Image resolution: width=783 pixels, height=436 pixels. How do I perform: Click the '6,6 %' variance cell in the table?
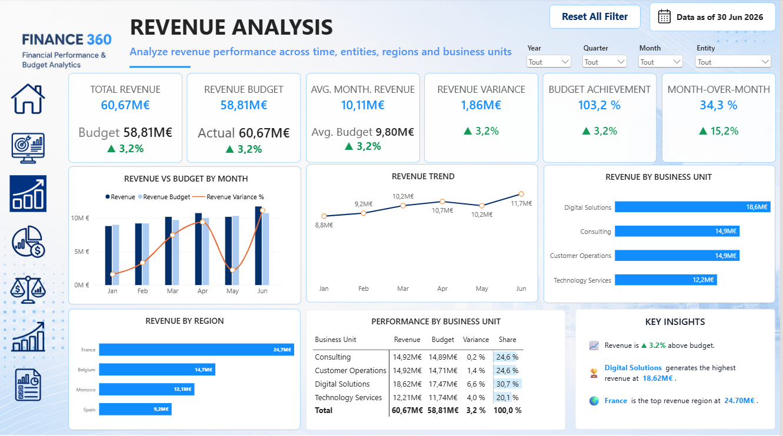point(475,384)
